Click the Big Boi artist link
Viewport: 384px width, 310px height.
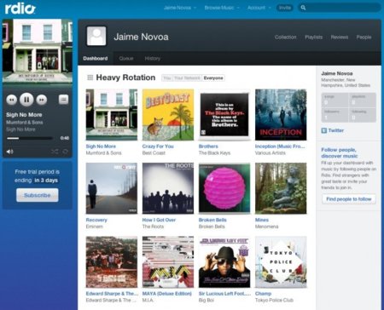[207, 300]
